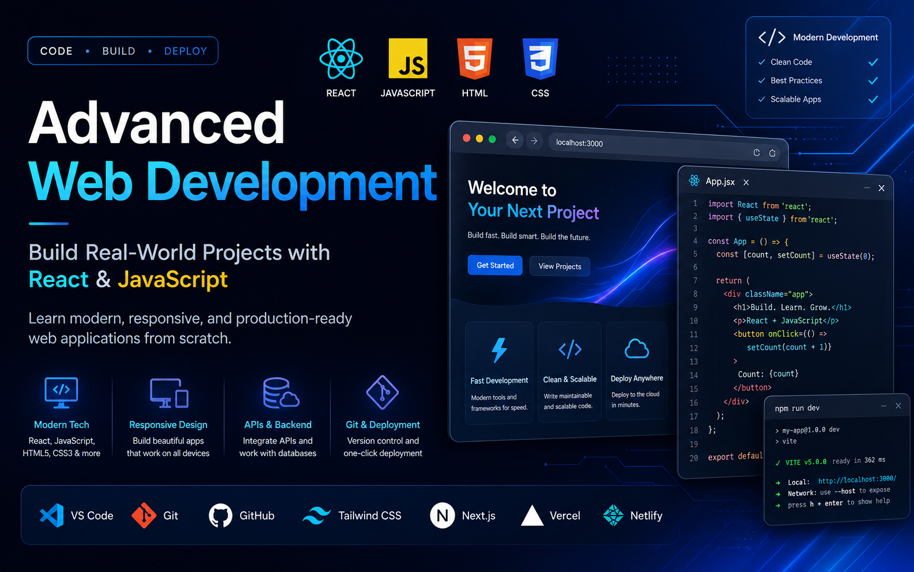Click the 'Advanced' headline word
This screenshot has width=914, height=572.
[157, 123]
